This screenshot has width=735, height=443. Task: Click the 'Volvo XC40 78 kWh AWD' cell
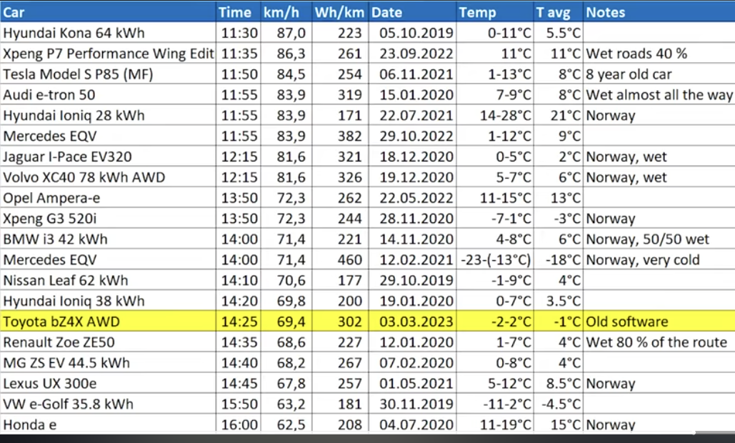(109, 177)
